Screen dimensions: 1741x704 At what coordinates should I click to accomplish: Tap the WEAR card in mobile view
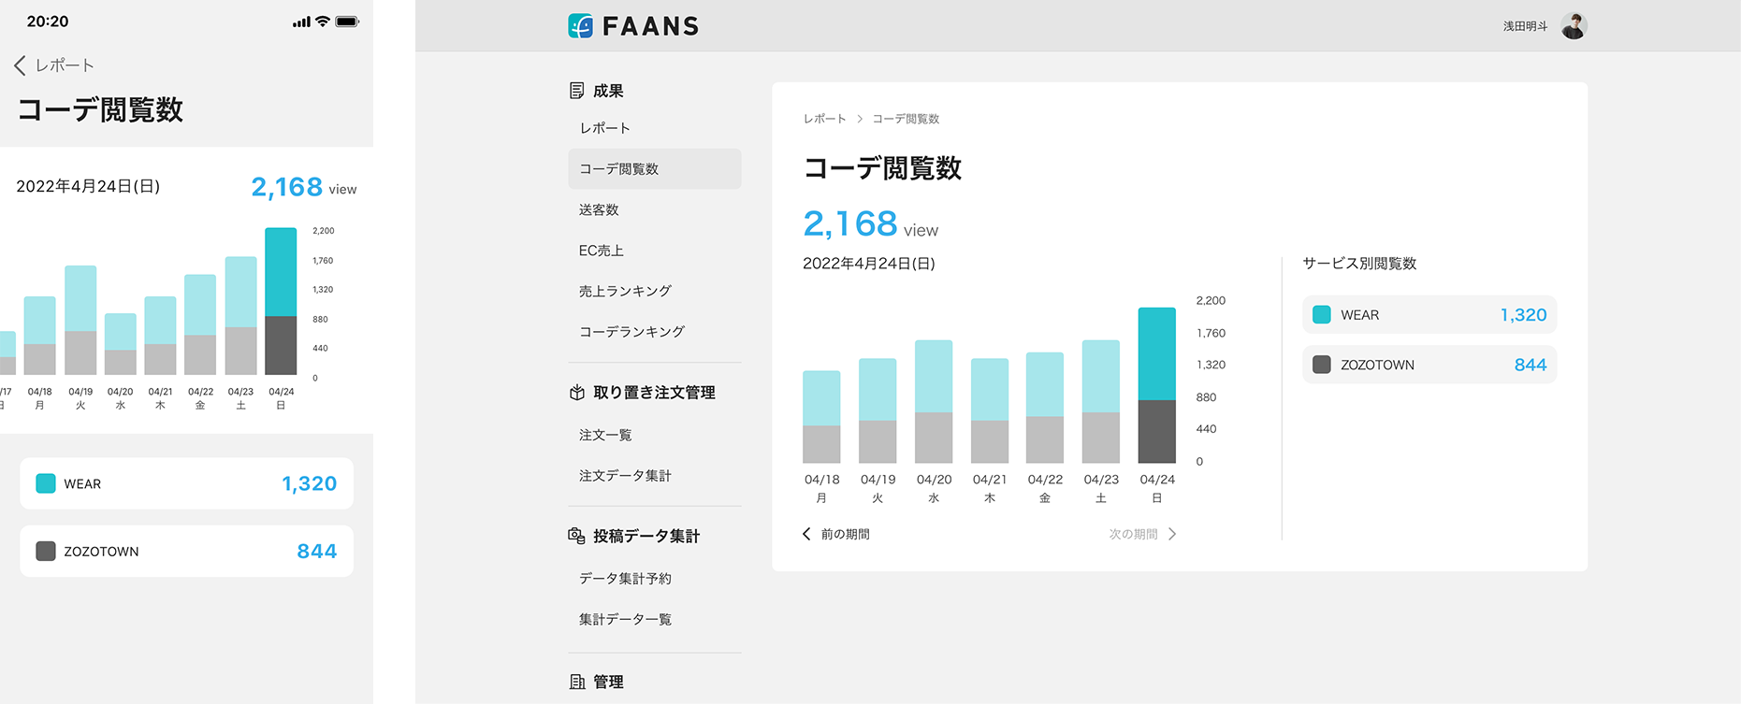[x=186, y=483]
